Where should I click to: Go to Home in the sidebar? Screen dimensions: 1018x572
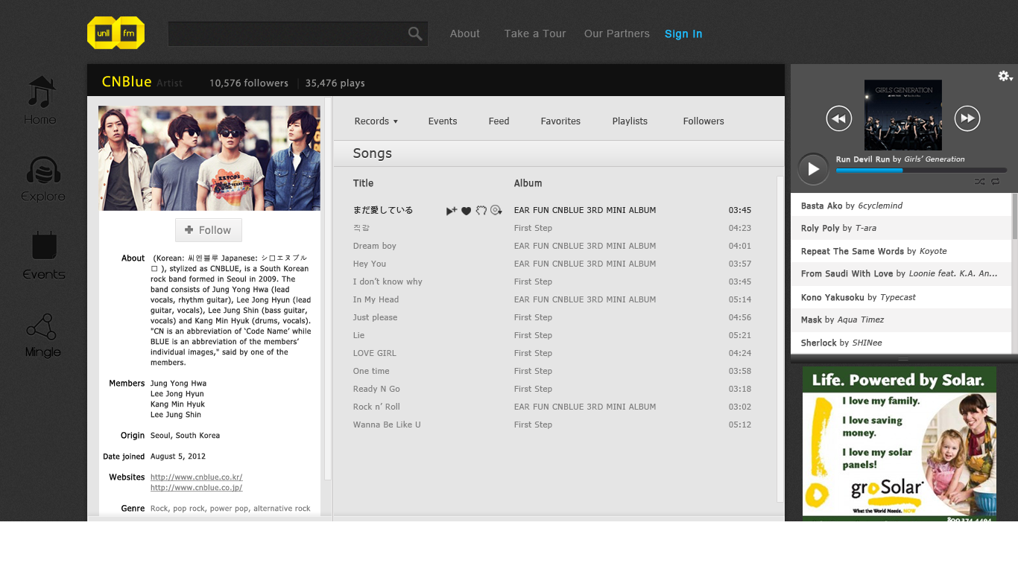coord(40,101)
